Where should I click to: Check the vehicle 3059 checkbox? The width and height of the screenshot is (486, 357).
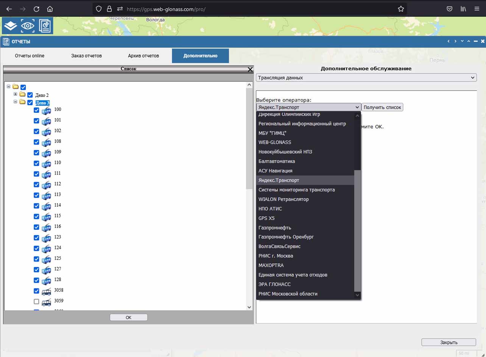coord(36,302)
